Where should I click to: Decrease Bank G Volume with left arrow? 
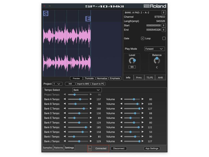tap(121, 127)
